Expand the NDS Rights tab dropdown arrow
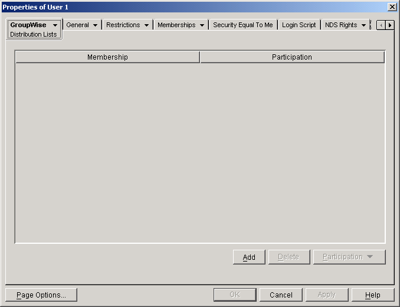 point(363,25)
